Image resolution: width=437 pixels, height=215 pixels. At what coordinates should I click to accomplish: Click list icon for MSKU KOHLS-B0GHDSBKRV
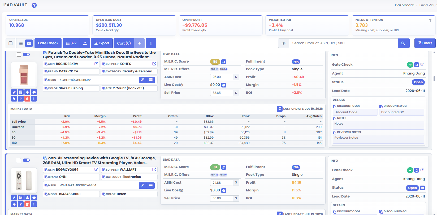[151, 80]
